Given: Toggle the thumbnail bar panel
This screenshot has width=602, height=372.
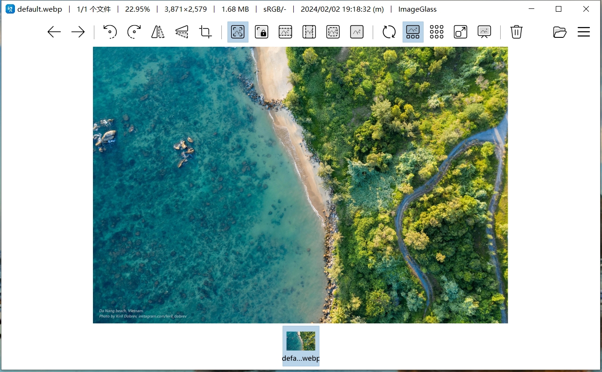Looking at the screenshot, I should click(x=413, y=32).
